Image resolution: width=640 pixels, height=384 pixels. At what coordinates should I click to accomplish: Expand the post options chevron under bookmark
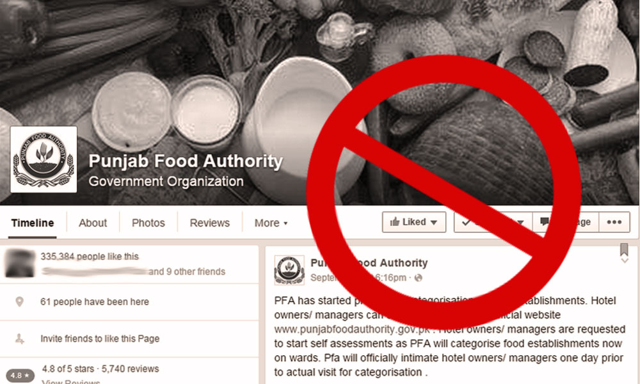[625, 260]
